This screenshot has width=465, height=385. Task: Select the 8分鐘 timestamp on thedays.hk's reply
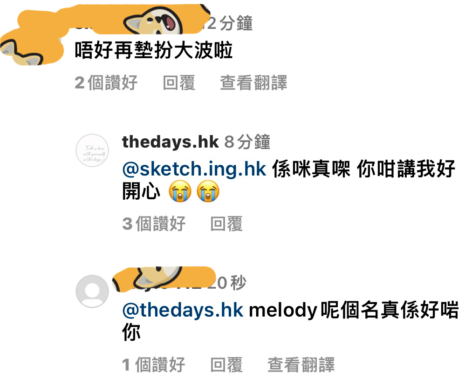[247, 142]
